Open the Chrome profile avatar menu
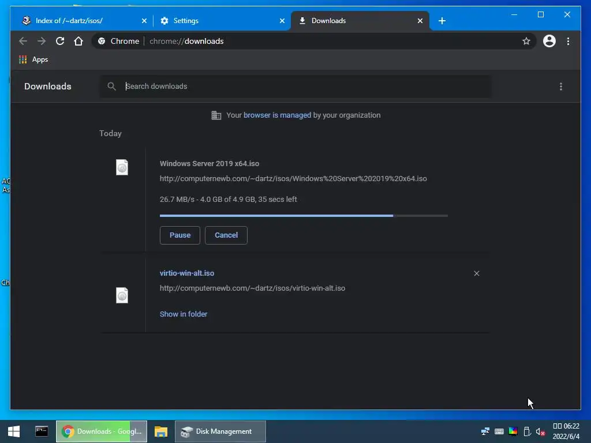This screenshot has width=591, height=443. pyautogui.click(x=549, y=41)
